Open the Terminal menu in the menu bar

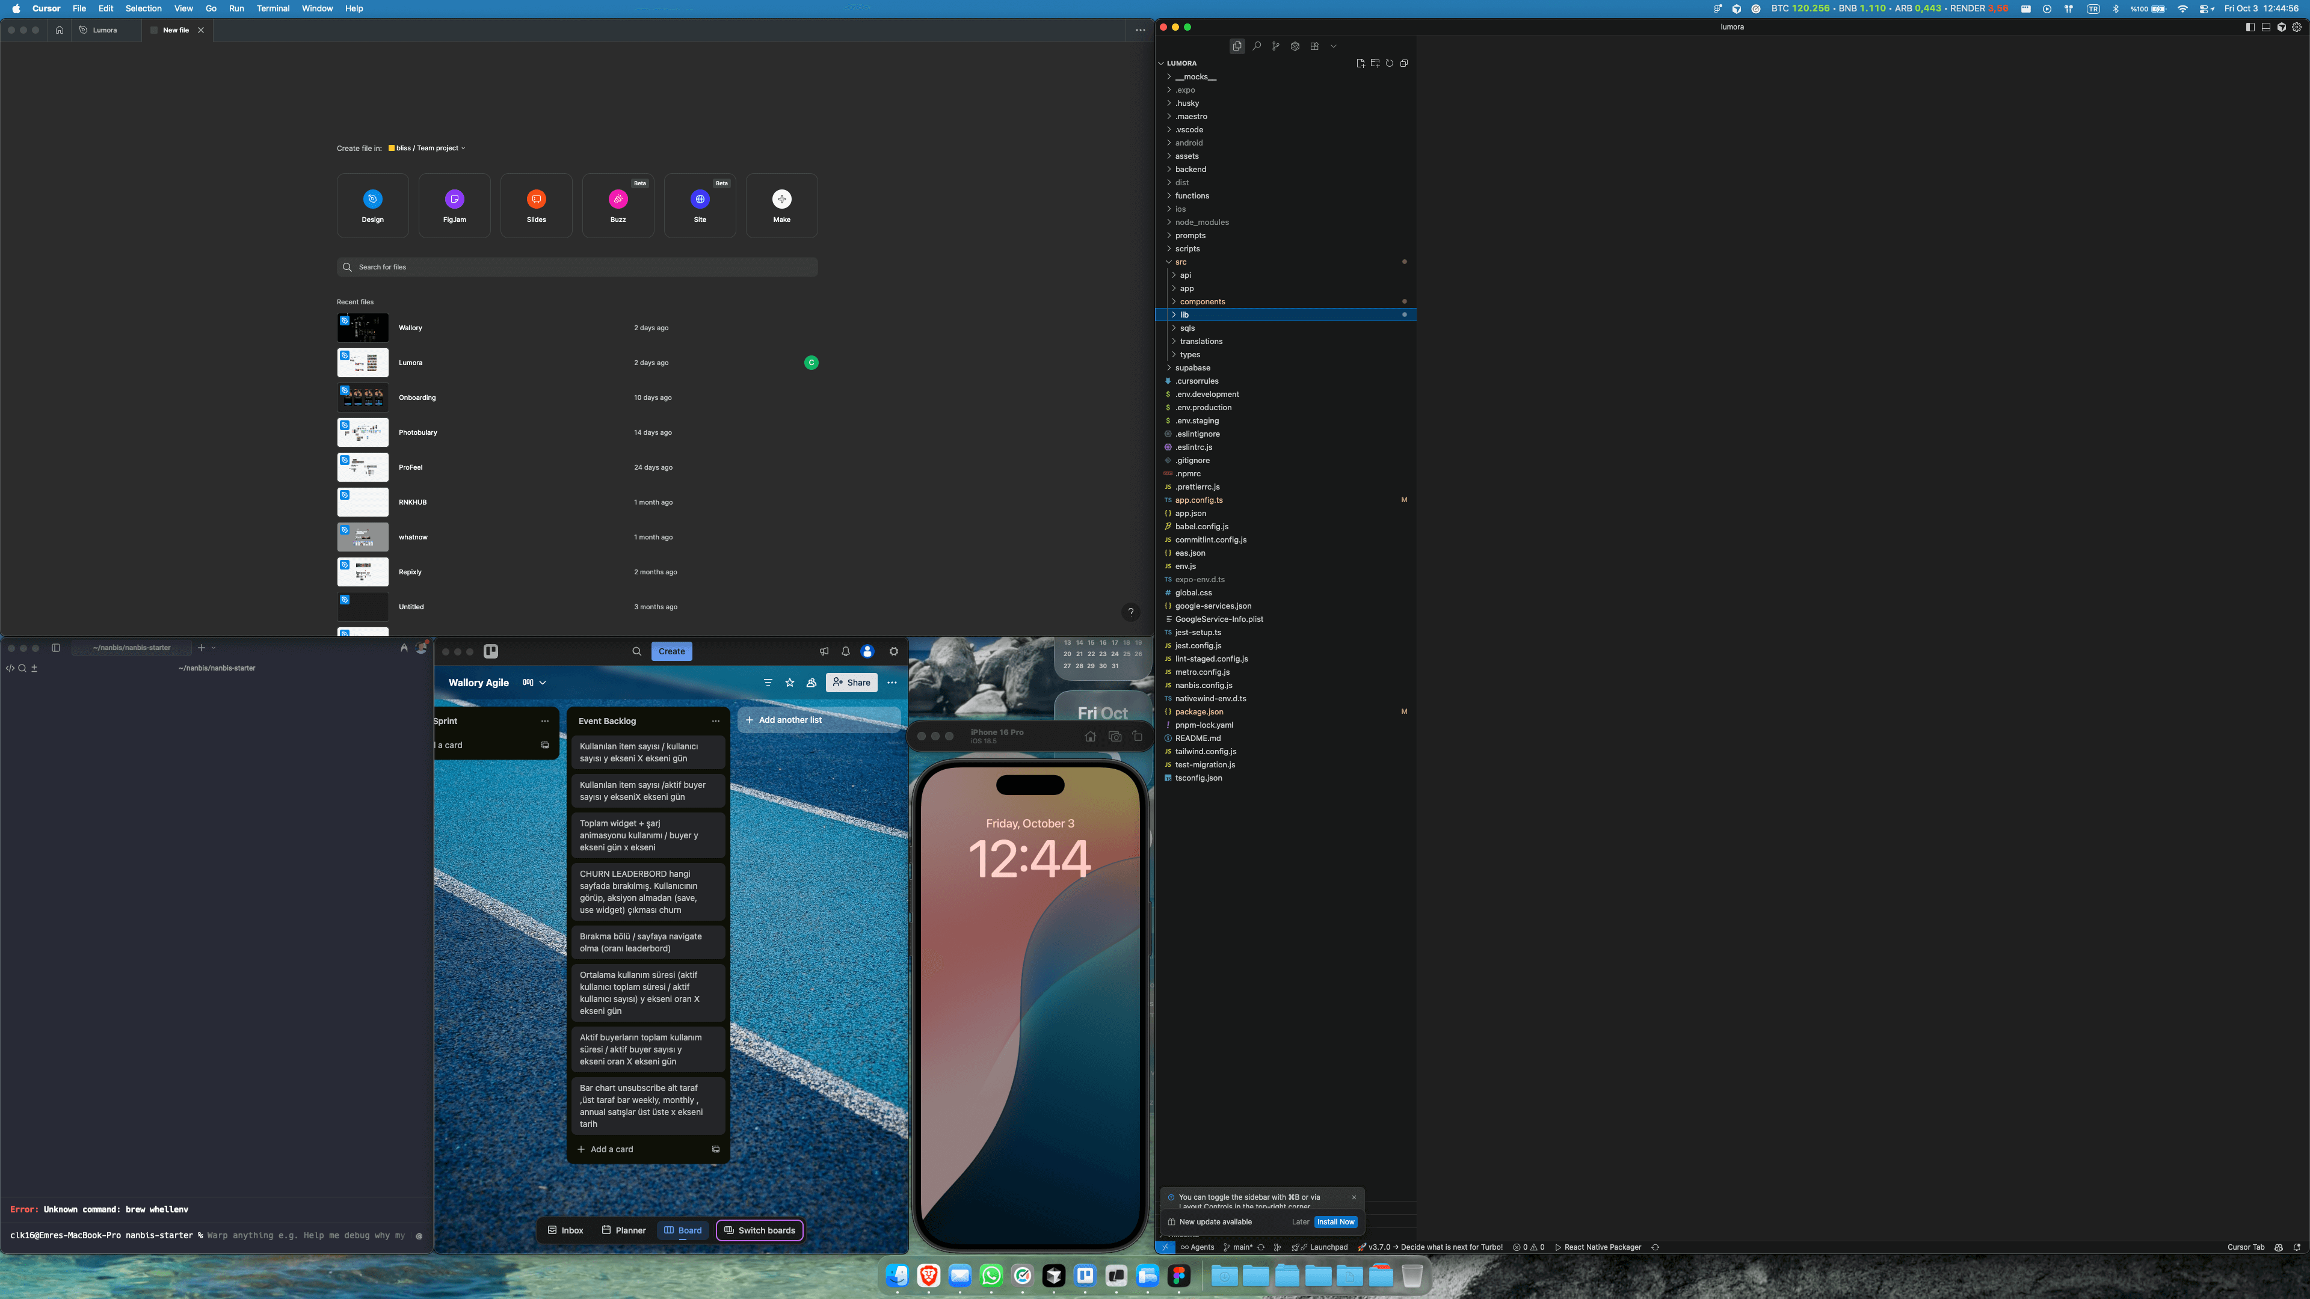(x=273, y=8)
